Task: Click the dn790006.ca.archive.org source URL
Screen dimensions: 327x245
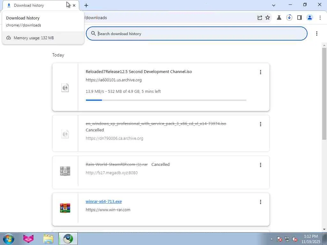Action: (x=115, y=138)
